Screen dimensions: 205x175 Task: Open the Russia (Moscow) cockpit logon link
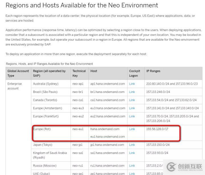[x=132, y=166]
